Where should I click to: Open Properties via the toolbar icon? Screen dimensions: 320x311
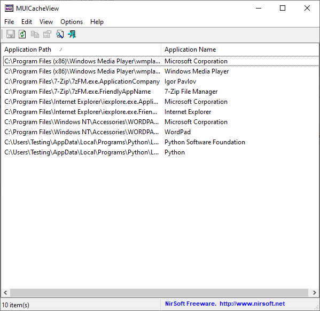pos(47,34)
